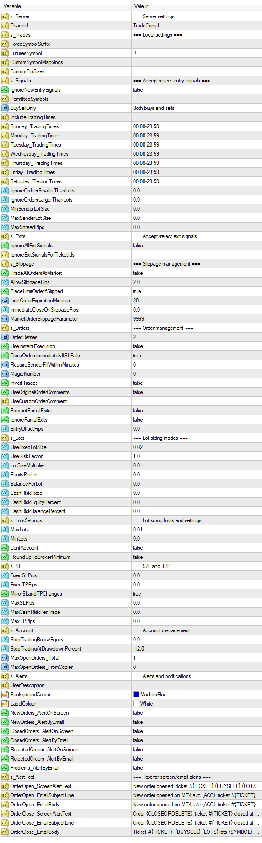Click the boolean icon beside IgnoreNewEntrySignals
The height and width of the screenshot is (843, 262).
pyautogui.click(x=5, y=90)
